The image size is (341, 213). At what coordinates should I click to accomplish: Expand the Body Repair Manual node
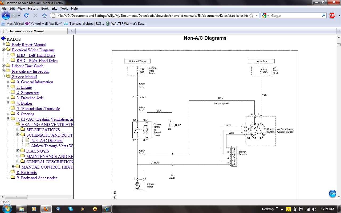coord(3,44)
